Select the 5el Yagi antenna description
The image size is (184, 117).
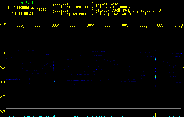tap(121, 14)
